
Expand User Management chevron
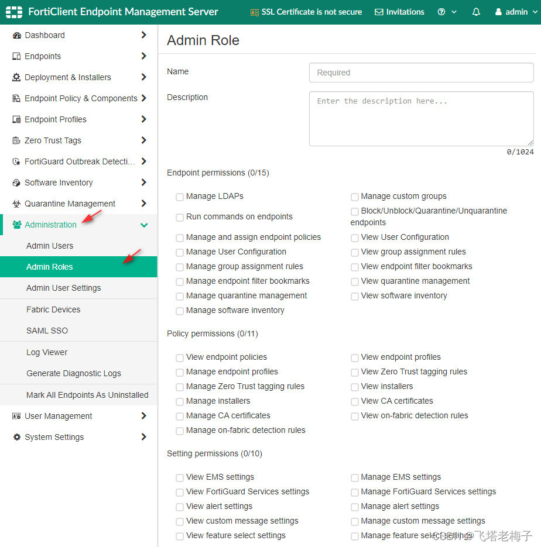click(x=144, y=415)
